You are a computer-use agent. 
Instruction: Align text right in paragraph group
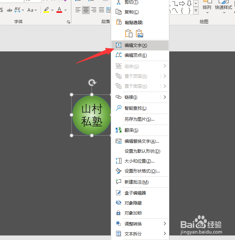point(94,10)
